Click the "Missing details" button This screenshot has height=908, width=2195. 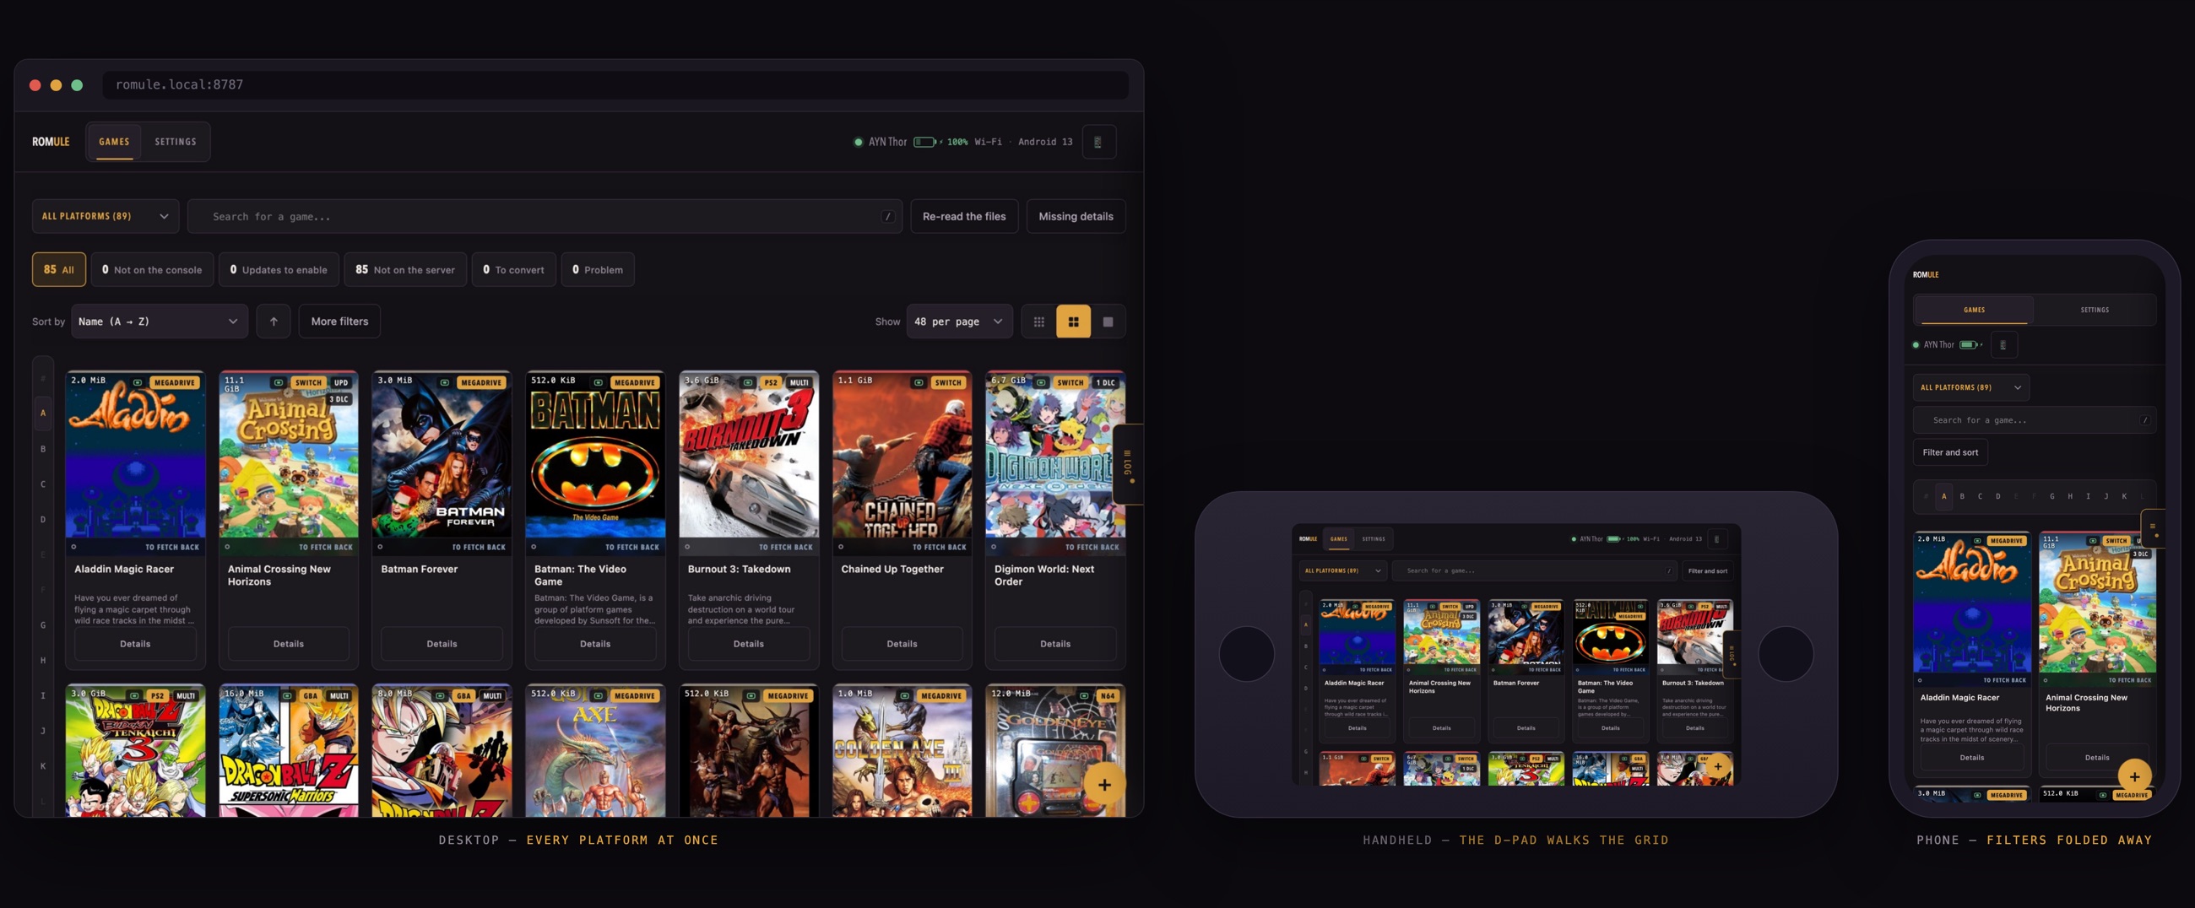pyautogui.click(x=1076, y=216)
